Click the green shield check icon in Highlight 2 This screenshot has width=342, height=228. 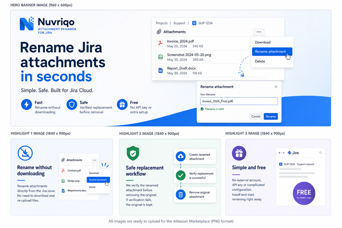coord(133,153)
